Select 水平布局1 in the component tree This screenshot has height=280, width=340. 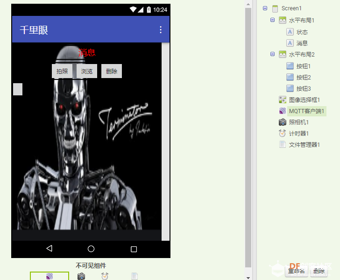coord(301,20)
